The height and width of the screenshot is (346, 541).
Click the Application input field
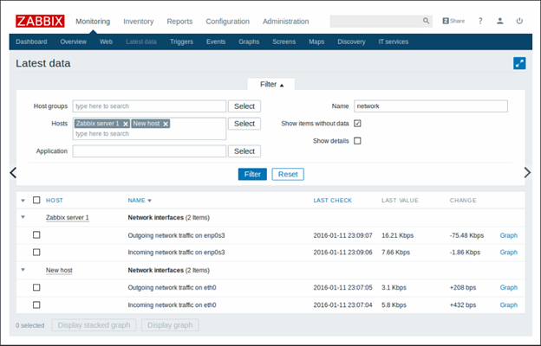pos(149,151)
